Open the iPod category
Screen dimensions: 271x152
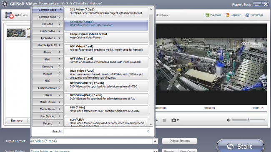(48, 60)
